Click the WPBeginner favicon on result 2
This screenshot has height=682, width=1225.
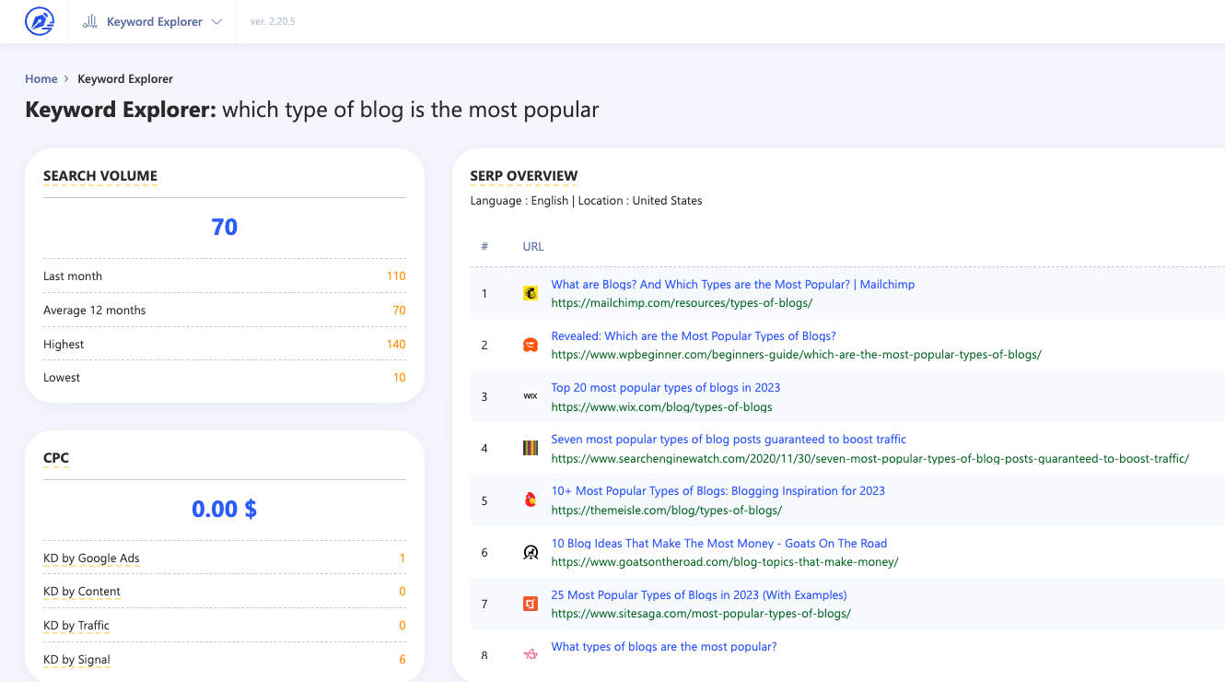(x=530, y=344)
